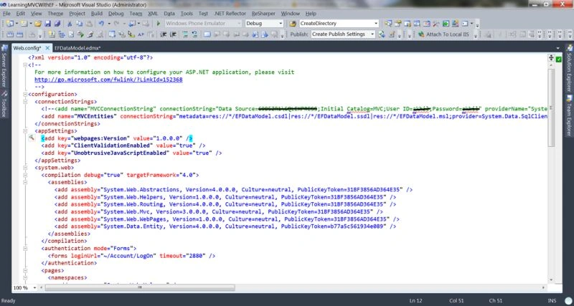574x306 pixels.
Task: Open the ReSharper menu
Action: coord(263,14)
